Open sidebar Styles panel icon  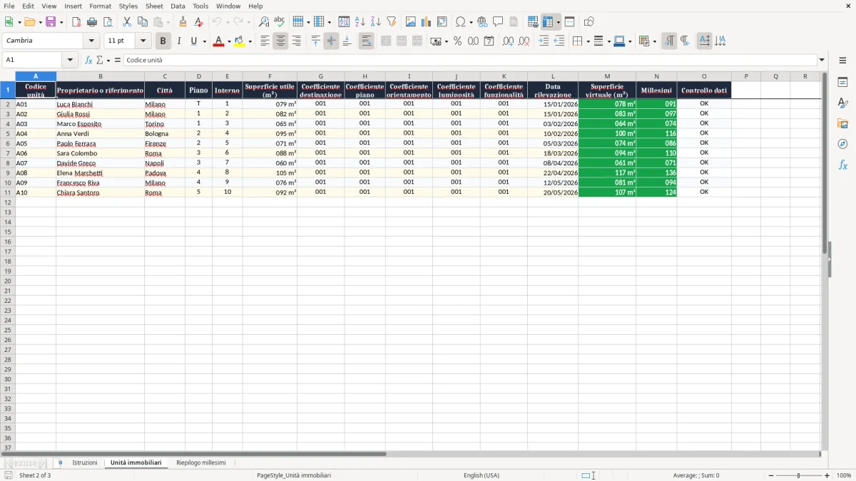tap(842, 103)
